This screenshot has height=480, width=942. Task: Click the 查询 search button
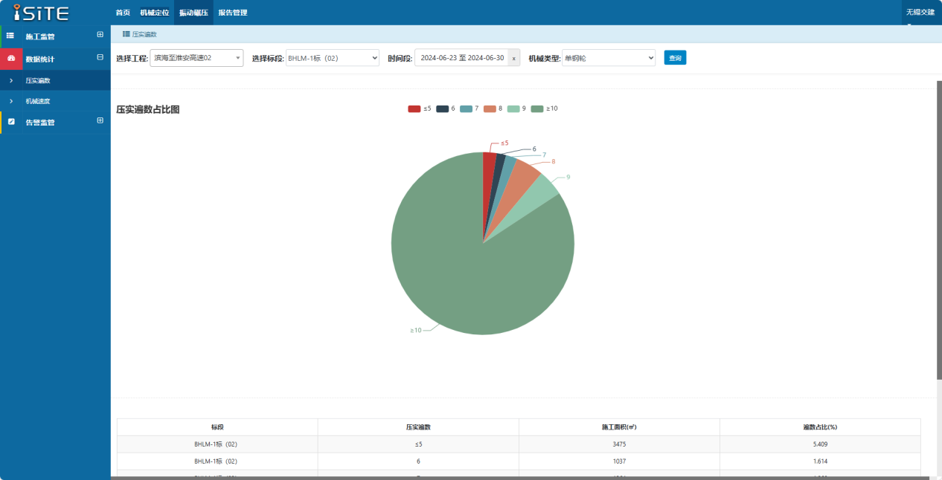click(675, 57)
